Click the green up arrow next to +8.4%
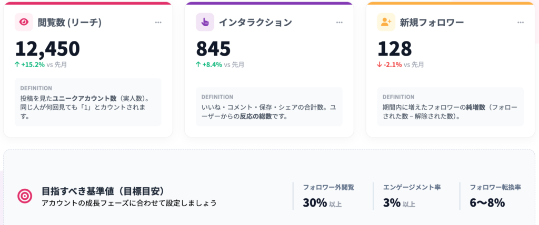 point(198,65)
